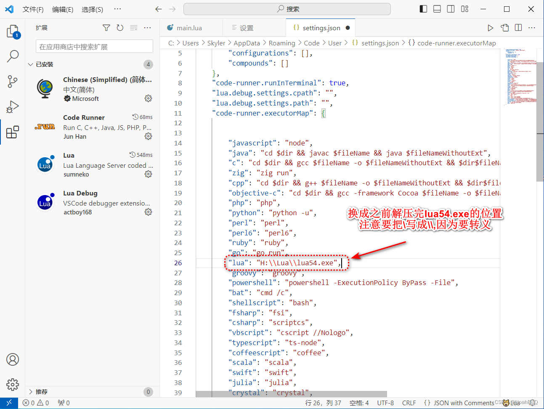Image resolution: width=544 pixels, height=409 pixels.
Task: Open the overflow menu in menu bar
Action: coord(117,9)
